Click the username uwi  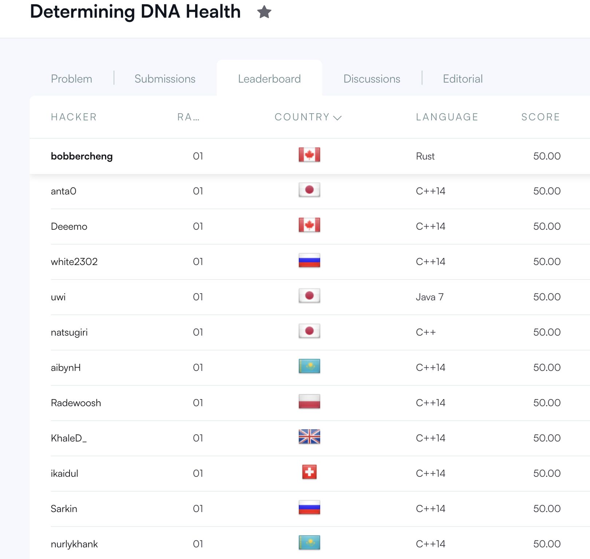click(x=58, y=297)
